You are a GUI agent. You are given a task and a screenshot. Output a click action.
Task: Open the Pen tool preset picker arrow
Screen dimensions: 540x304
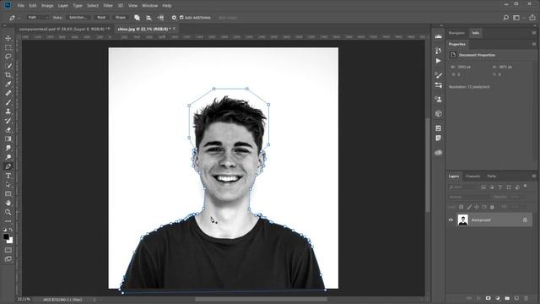pos(19,18)
